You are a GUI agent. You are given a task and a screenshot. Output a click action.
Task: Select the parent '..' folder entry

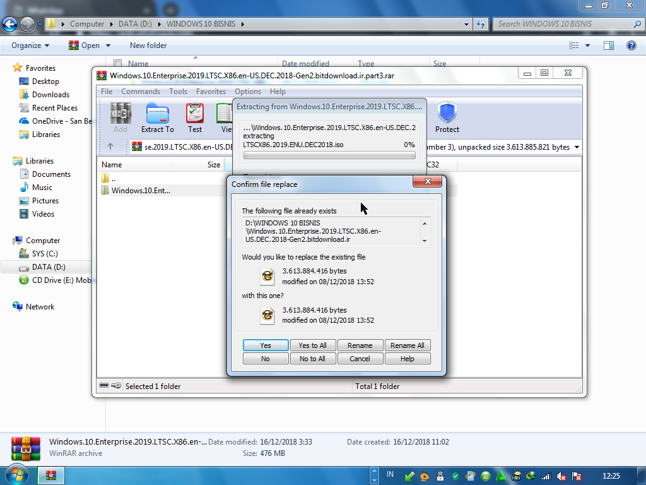tap(109, 179)
